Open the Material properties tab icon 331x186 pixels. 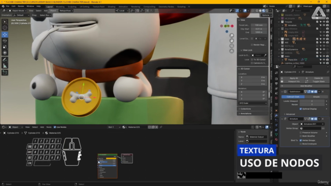click(276, 139)
